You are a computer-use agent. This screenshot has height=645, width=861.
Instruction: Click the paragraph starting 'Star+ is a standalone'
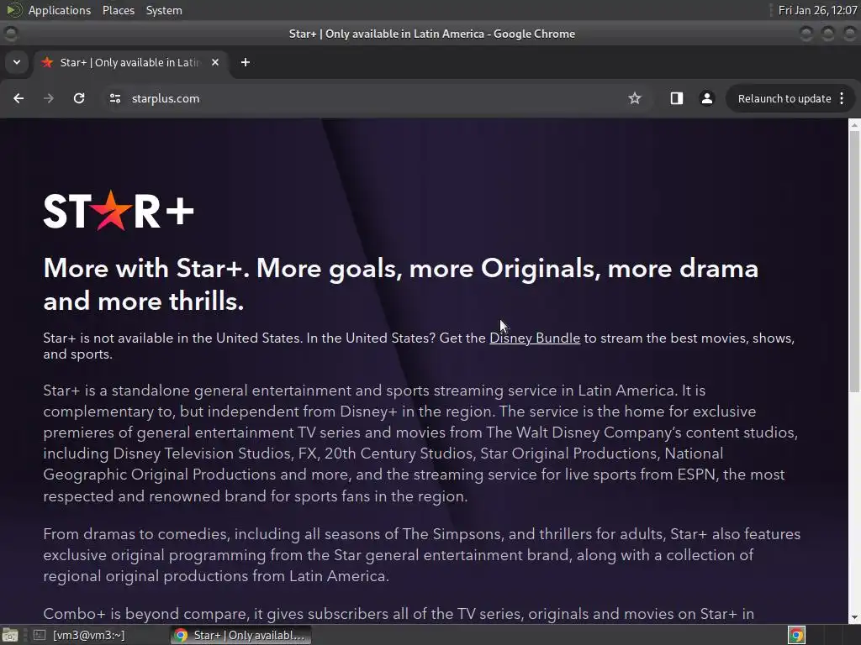pyautogui.click(x=420, y=443)
